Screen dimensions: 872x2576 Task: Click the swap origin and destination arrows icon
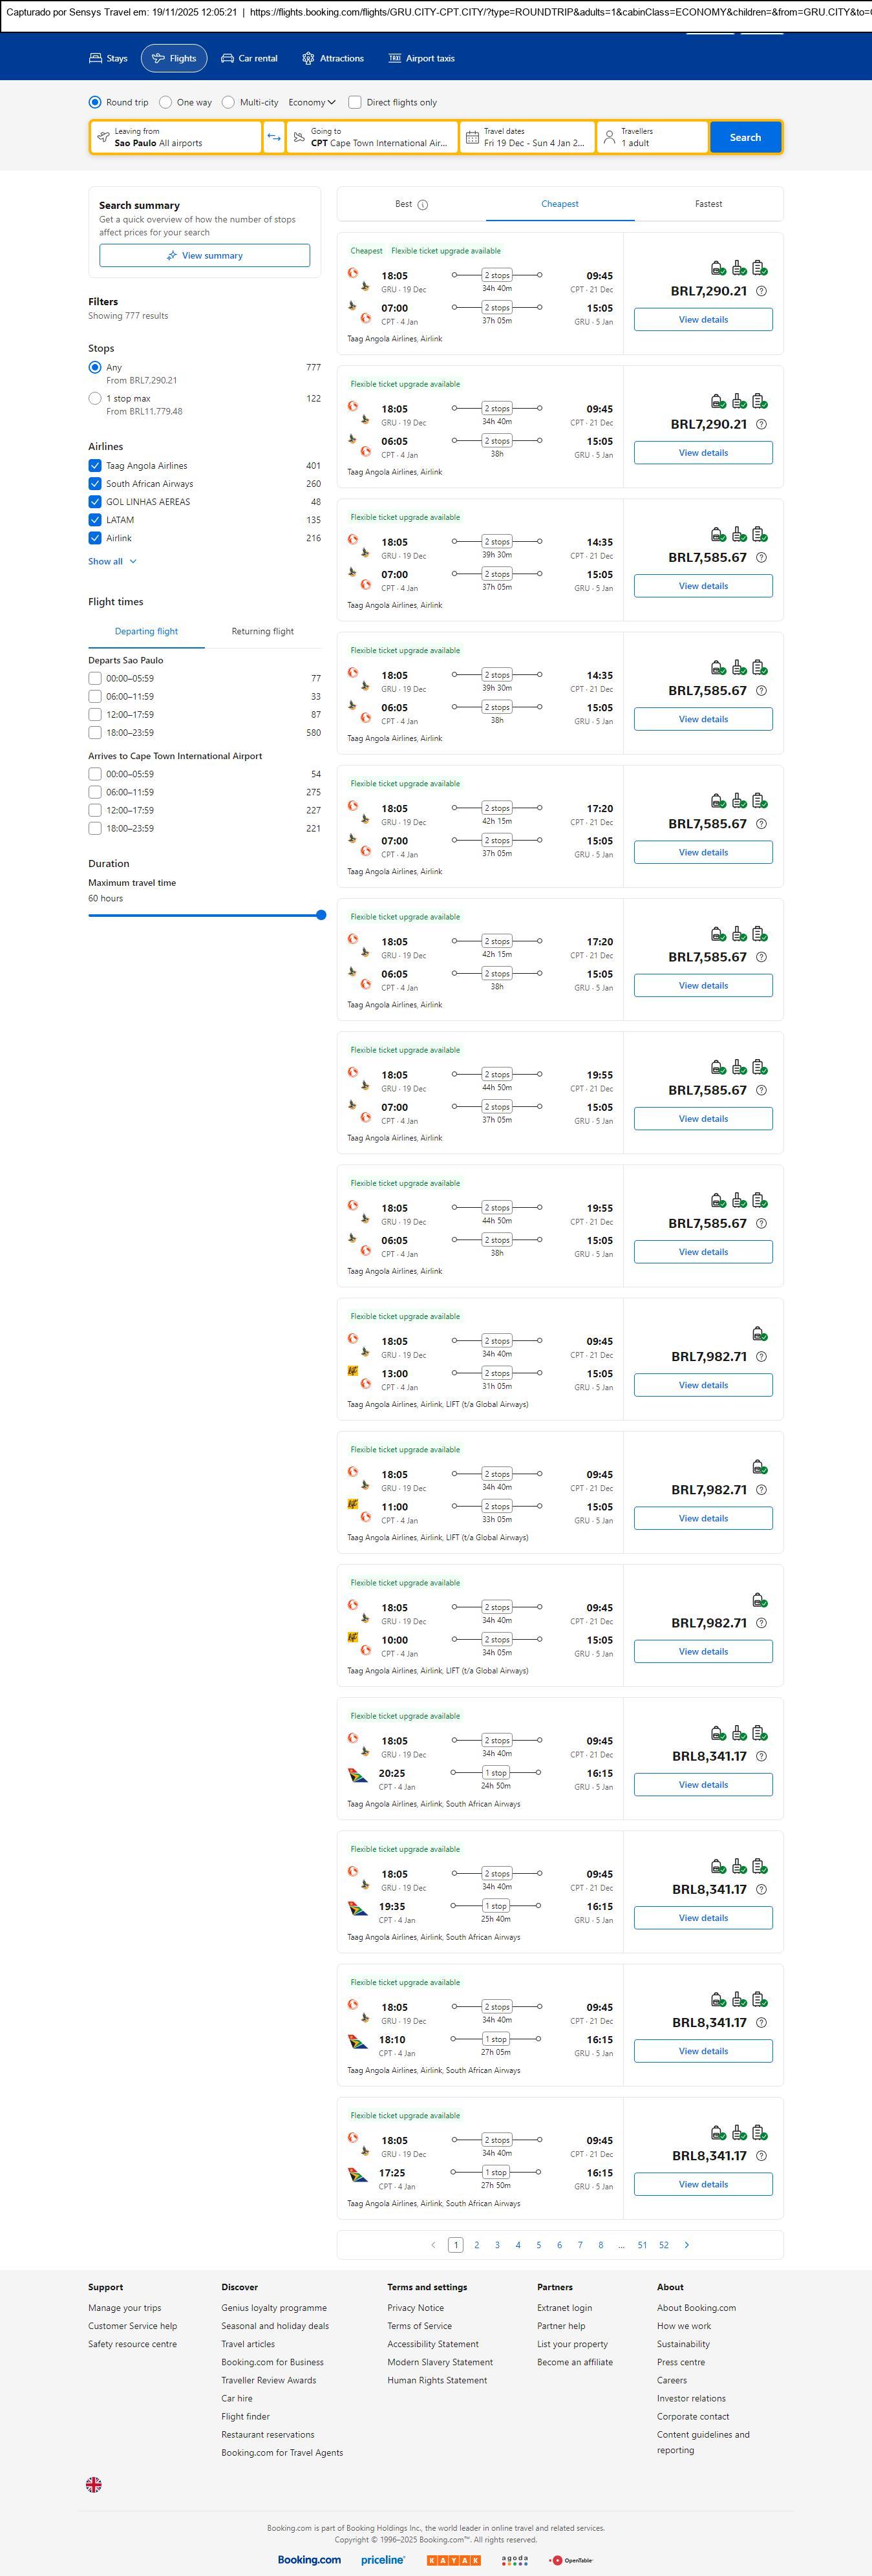click(x=274, y=137)
